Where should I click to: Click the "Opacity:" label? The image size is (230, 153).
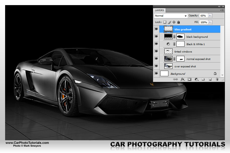(x=193, y=16)
